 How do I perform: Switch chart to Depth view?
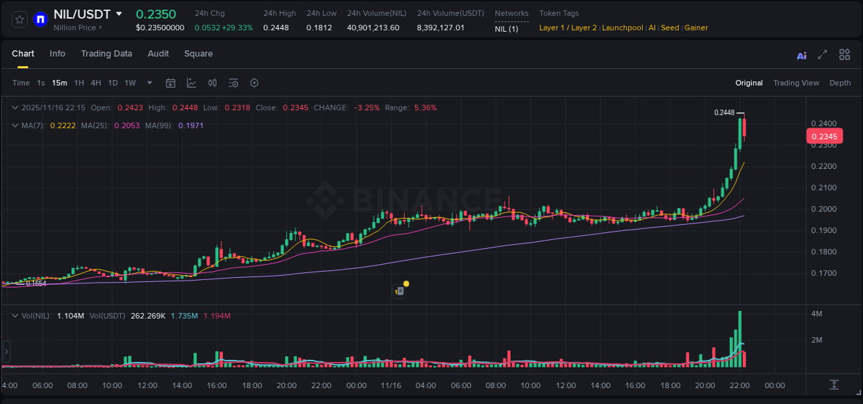840,83
